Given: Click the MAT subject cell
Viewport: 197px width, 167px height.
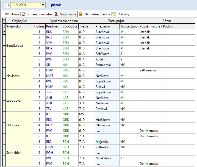Looking at the screenshot, I should point(54,76).
